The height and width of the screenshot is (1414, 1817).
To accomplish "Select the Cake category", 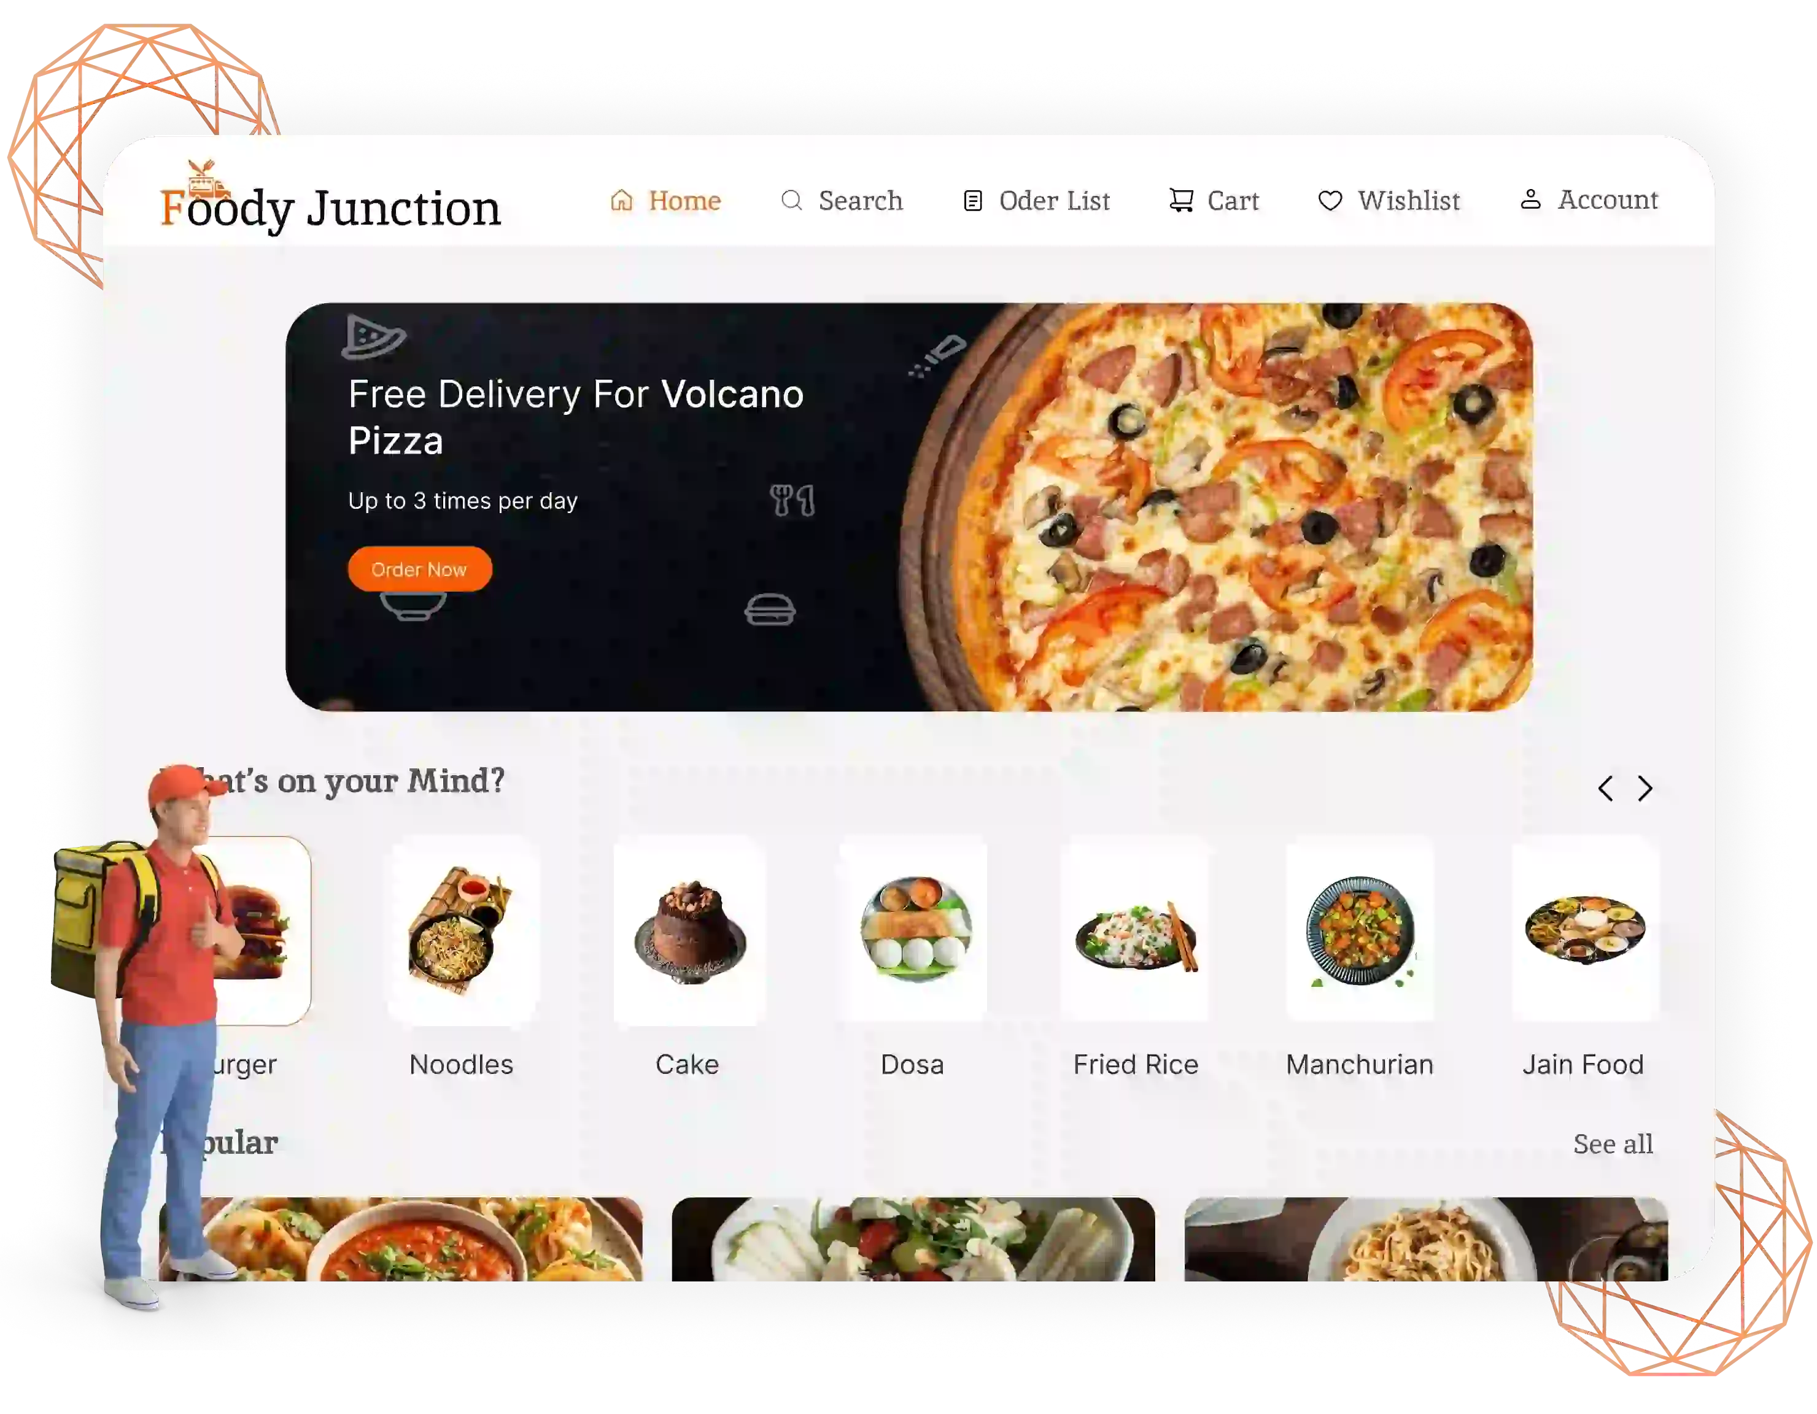I will click(x=688, y=957).
